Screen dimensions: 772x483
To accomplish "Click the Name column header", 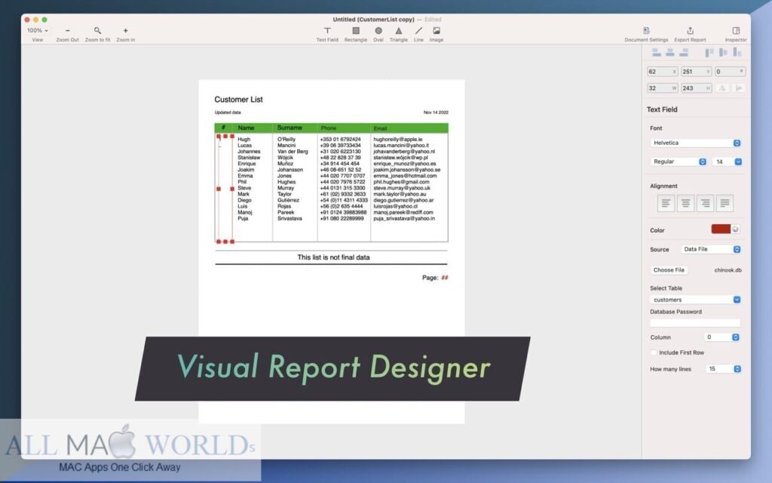I will point(247,128).
